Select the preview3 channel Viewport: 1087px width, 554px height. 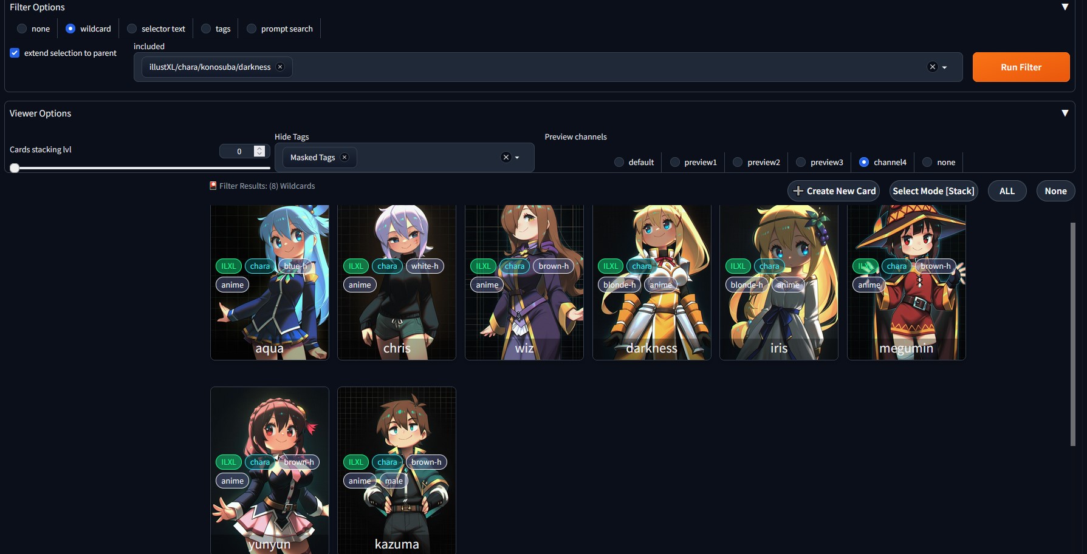pyautogui.click(x=820, y=162)
